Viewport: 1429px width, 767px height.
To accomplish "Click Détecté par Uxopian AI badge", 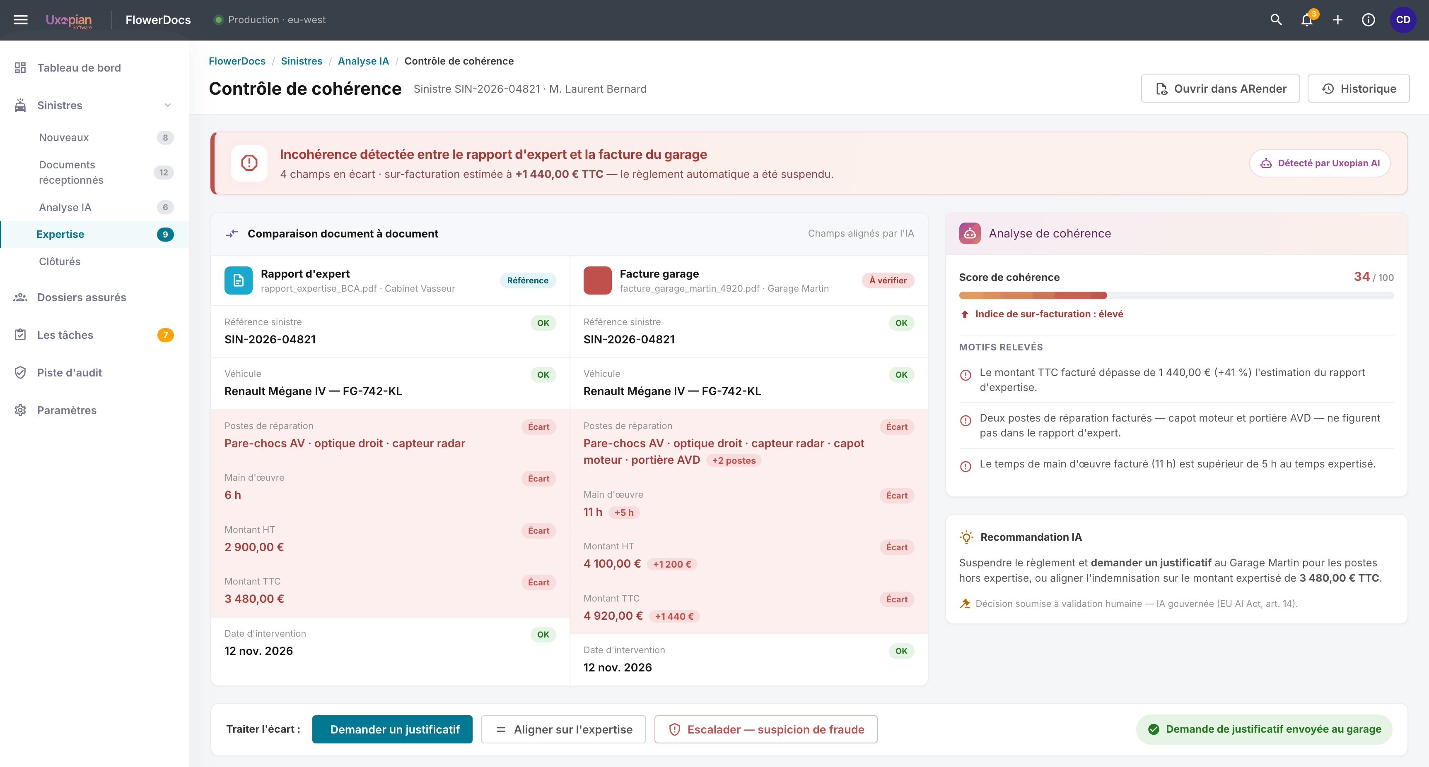I will pyautogui.click(x=1319, y=163).
